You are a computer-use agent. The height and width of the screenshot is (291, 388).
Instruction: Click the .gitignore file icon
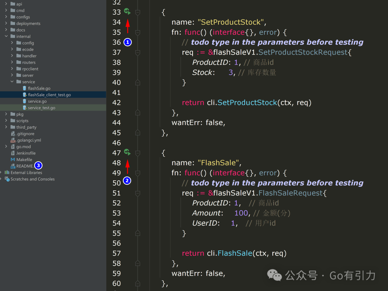13,134
